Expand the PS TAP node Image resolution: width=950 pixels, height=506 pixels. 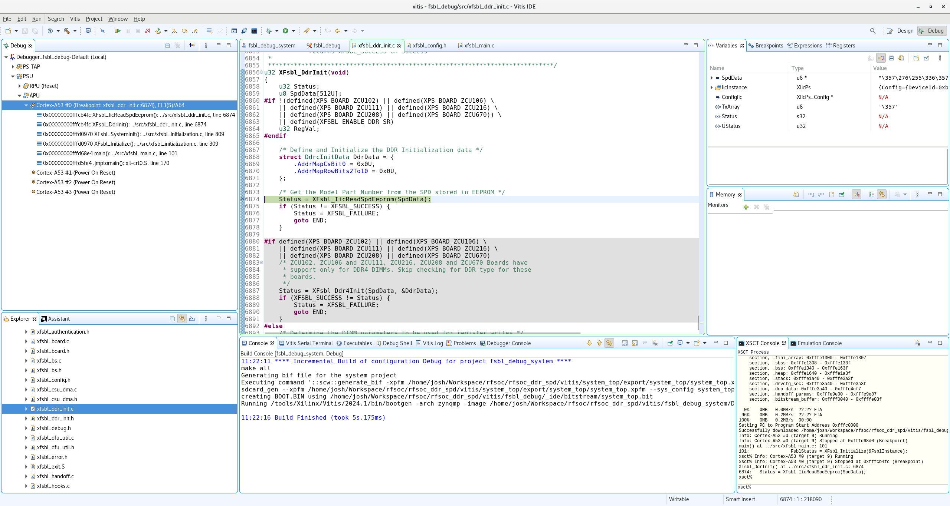13,67
